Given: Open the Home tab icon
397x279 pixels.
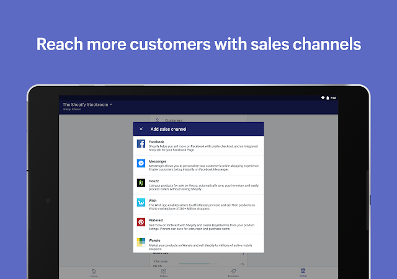Looking at the screenshot, I should click(94, 272).
